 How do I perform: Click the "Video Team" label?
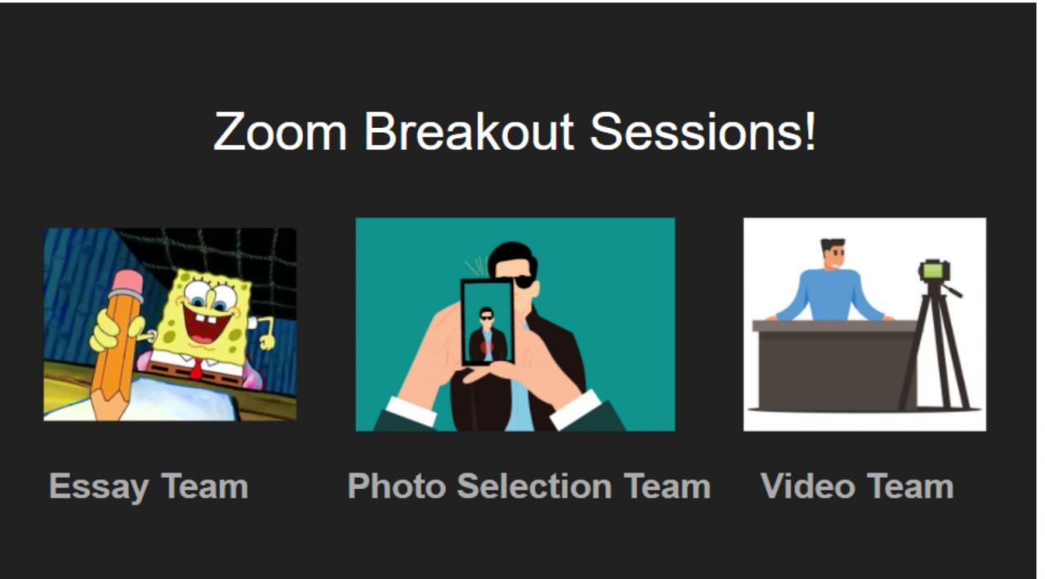pos(857,487)
